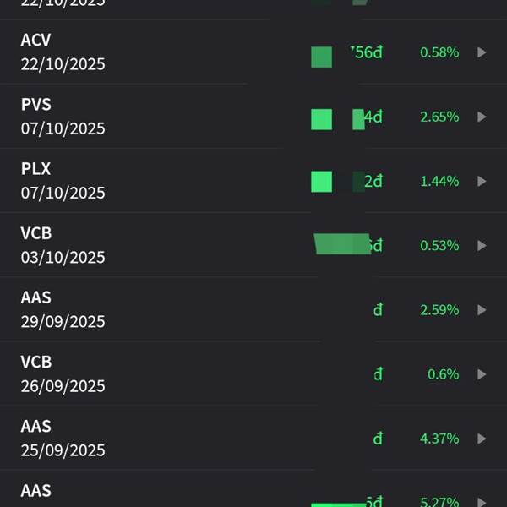Select AAS dated 25/09/2025

coord(63,439)
